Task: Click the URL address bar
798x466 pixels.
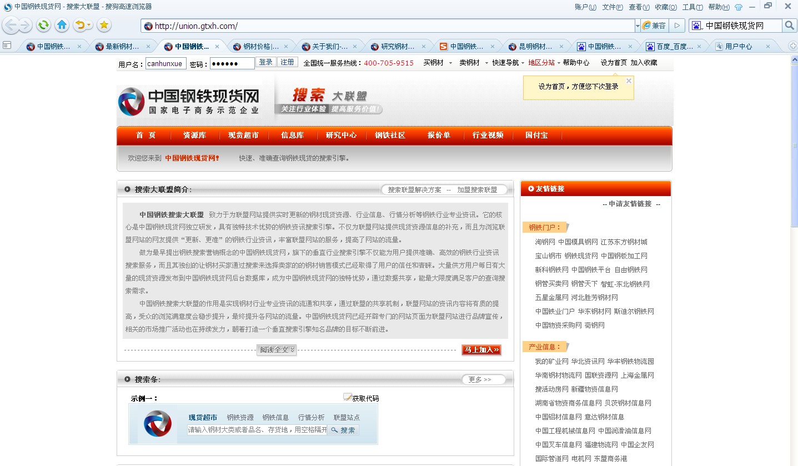Action: [x=389, y=26]
